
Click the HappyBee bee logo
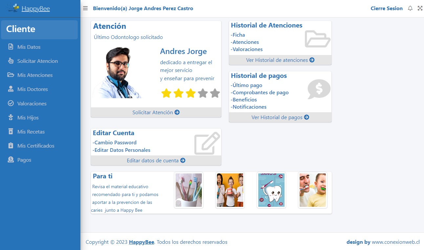pos(13,9)
